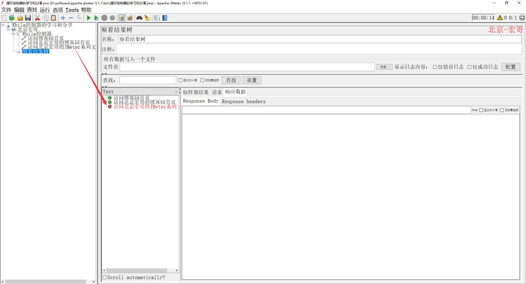Open the 编辑 menu

19,10
